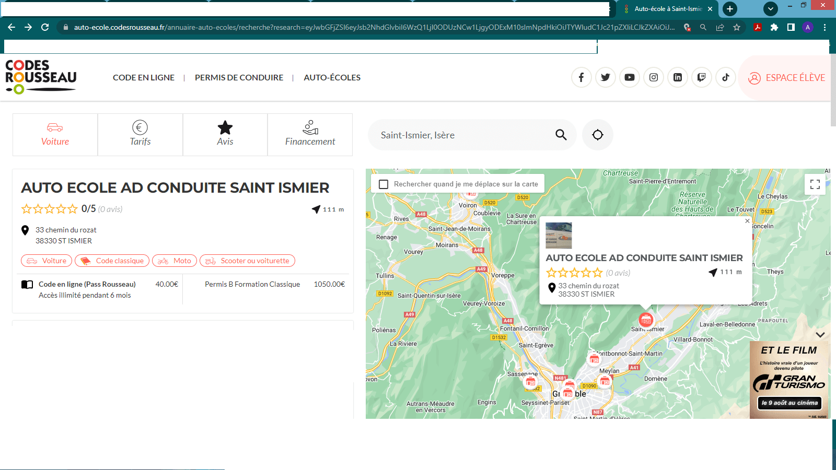Click the Voiture tag pill

click(x=47, y=261)
